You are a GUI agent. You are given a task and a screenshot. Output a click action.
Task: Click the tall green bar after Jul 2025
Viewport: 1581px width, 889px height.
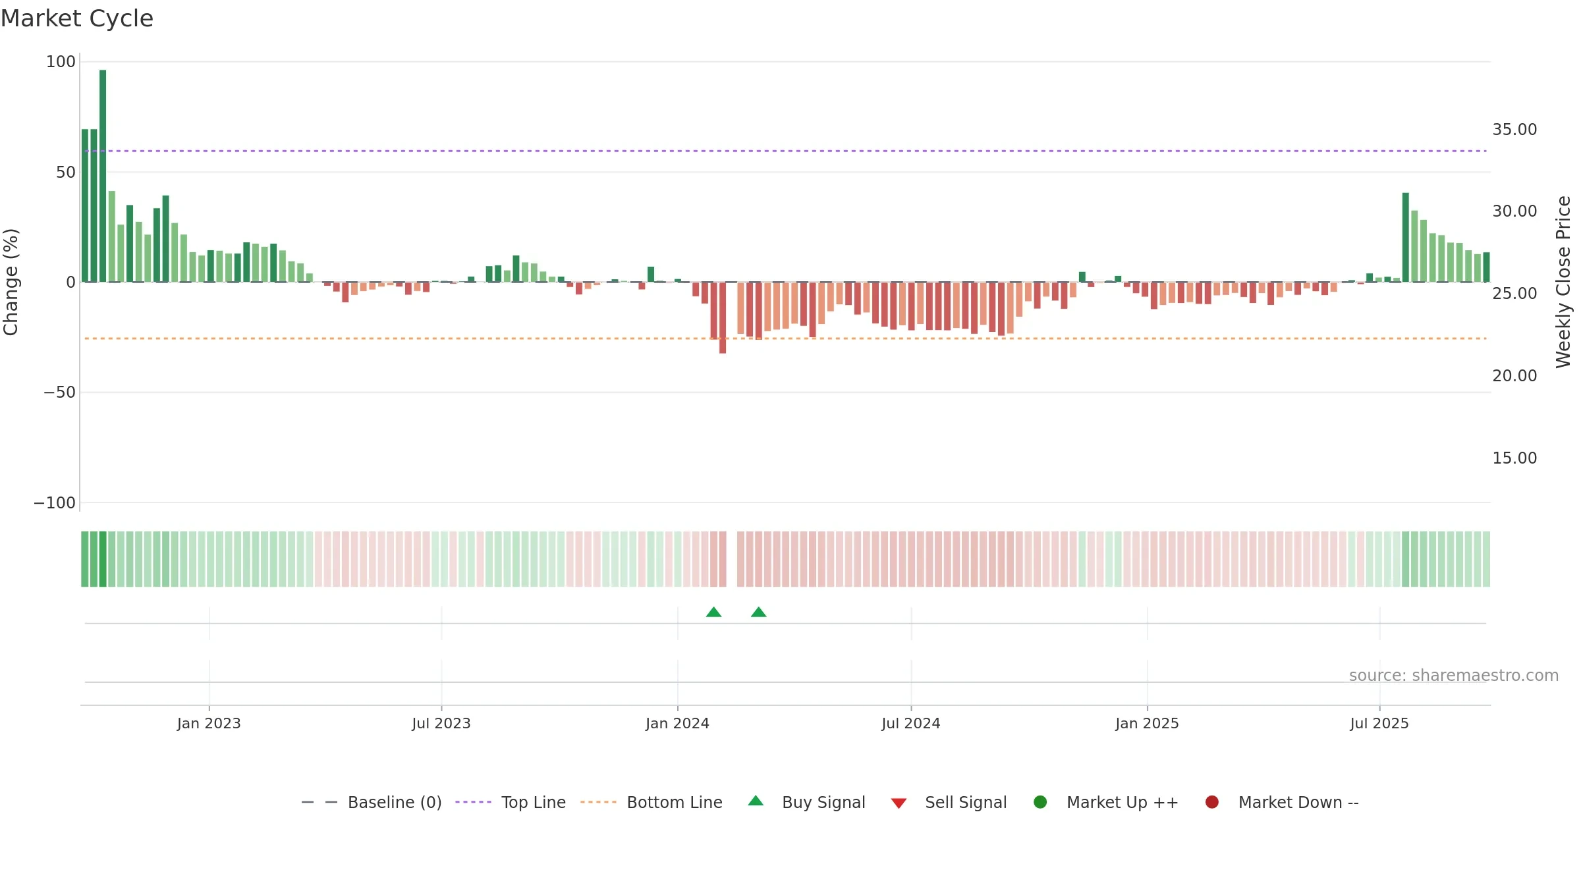pyautogui.click(x=1406, y=237)
